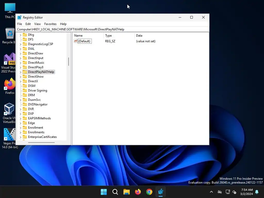This screenshot has height=198, width=264.
Task: Select the DRM folder icon
Action: pyautogui.click(x=25, y=95)
